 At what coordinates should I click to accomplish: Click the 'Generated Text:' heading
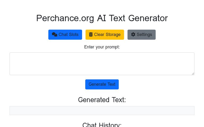pyautogui.click(x=102, y=100)
